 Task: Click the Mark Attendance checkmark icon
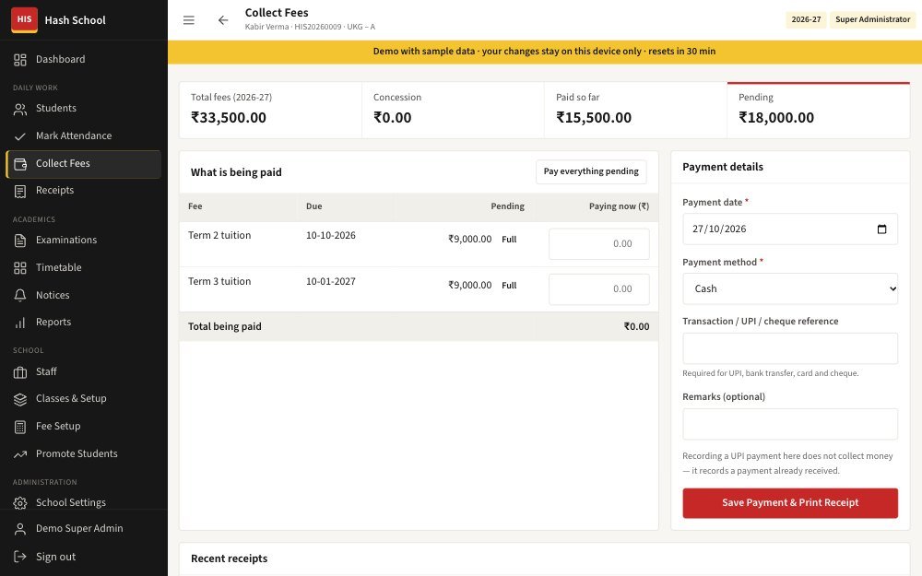20,136
